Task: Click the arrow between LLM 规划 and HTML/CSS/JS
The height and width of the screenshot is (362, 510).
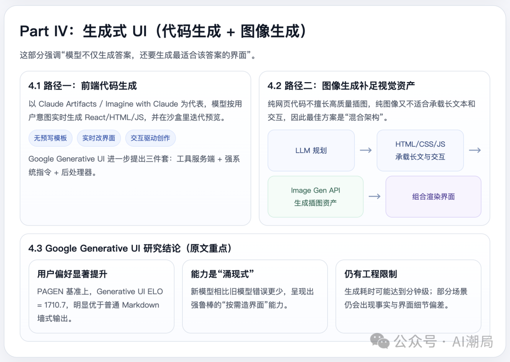Action: pyautogui.click(x=365, y=150)
